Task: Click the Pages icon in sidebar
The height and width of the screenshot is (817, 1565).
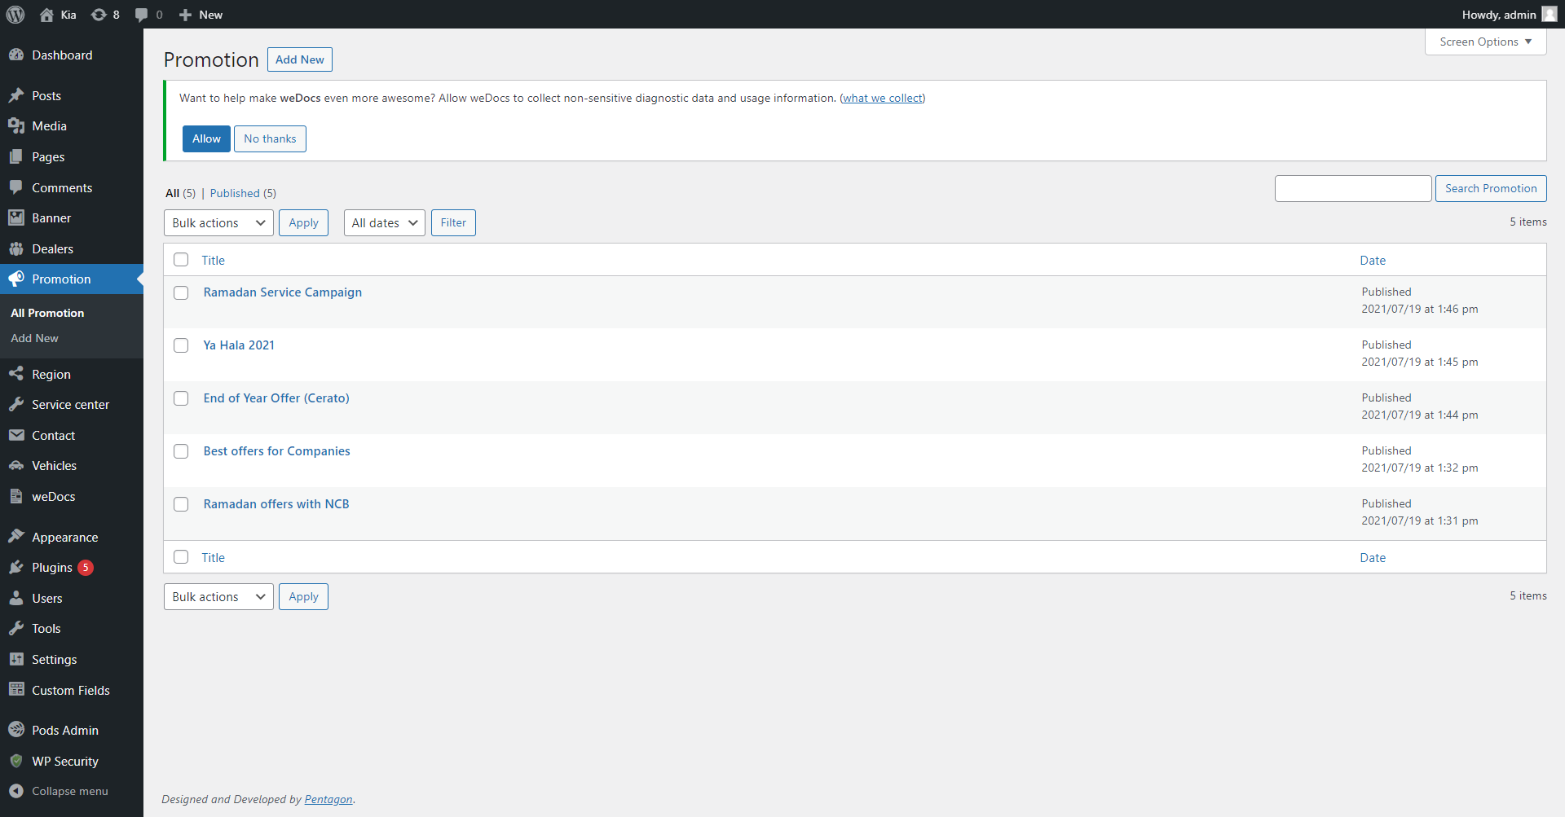Action: point(16,156)
